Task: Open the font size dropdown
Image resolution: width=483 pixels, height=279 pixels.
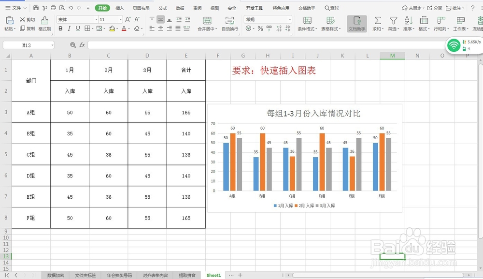Action: [120, 19]
